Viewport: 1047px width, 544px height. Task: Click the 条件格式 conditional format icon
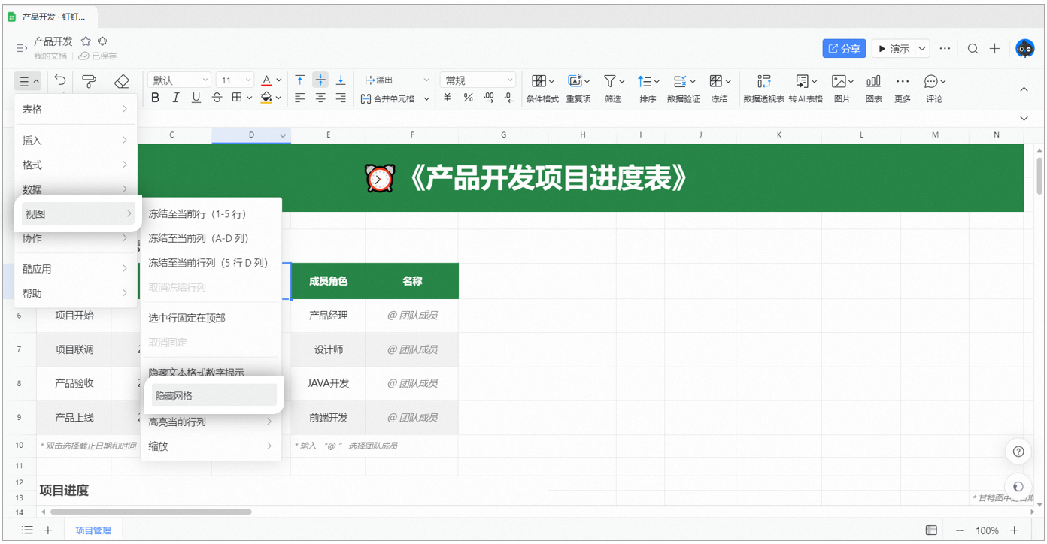coord(542,88)
